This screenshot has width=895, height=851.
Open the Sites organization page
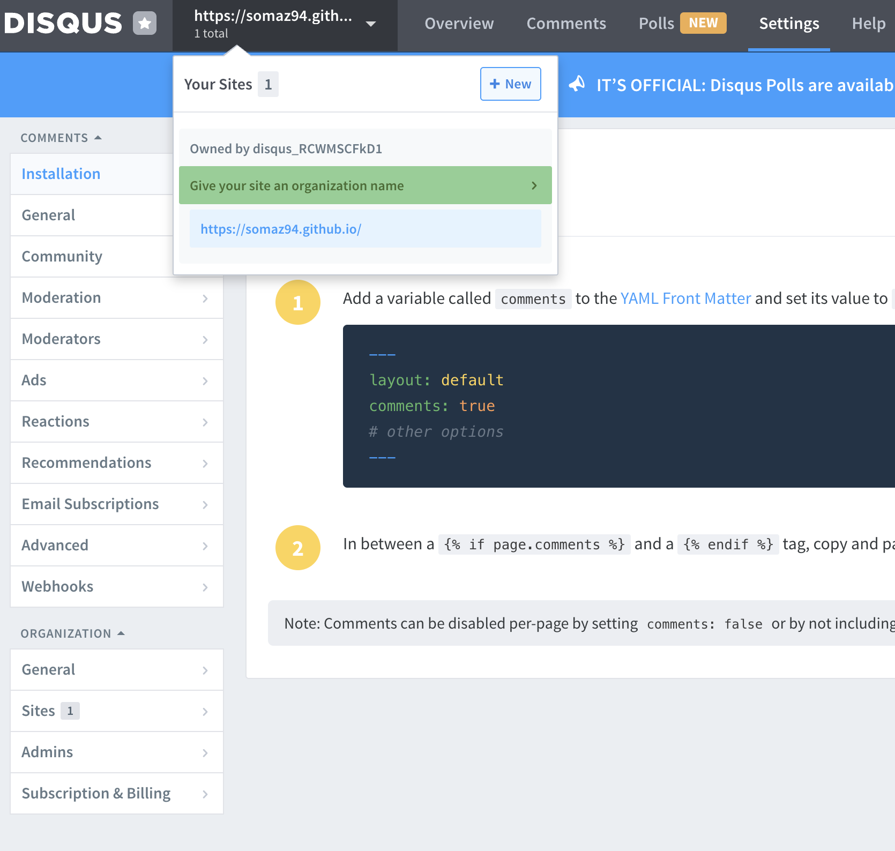[117, 711]
